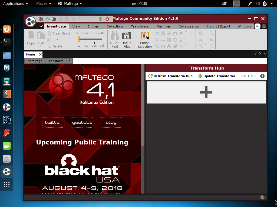Image resolution: width=277 pixels, height=207 pixels.
Task: Create a new graph with the plus-page icon
Action: pos(41,19)
